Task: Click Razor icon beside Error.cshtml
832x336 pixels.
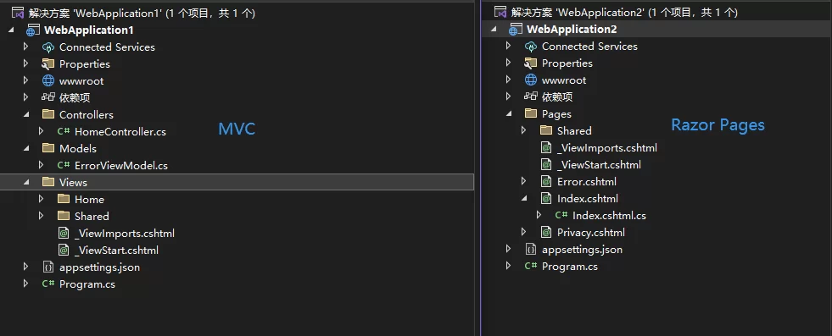Action: 546,181
